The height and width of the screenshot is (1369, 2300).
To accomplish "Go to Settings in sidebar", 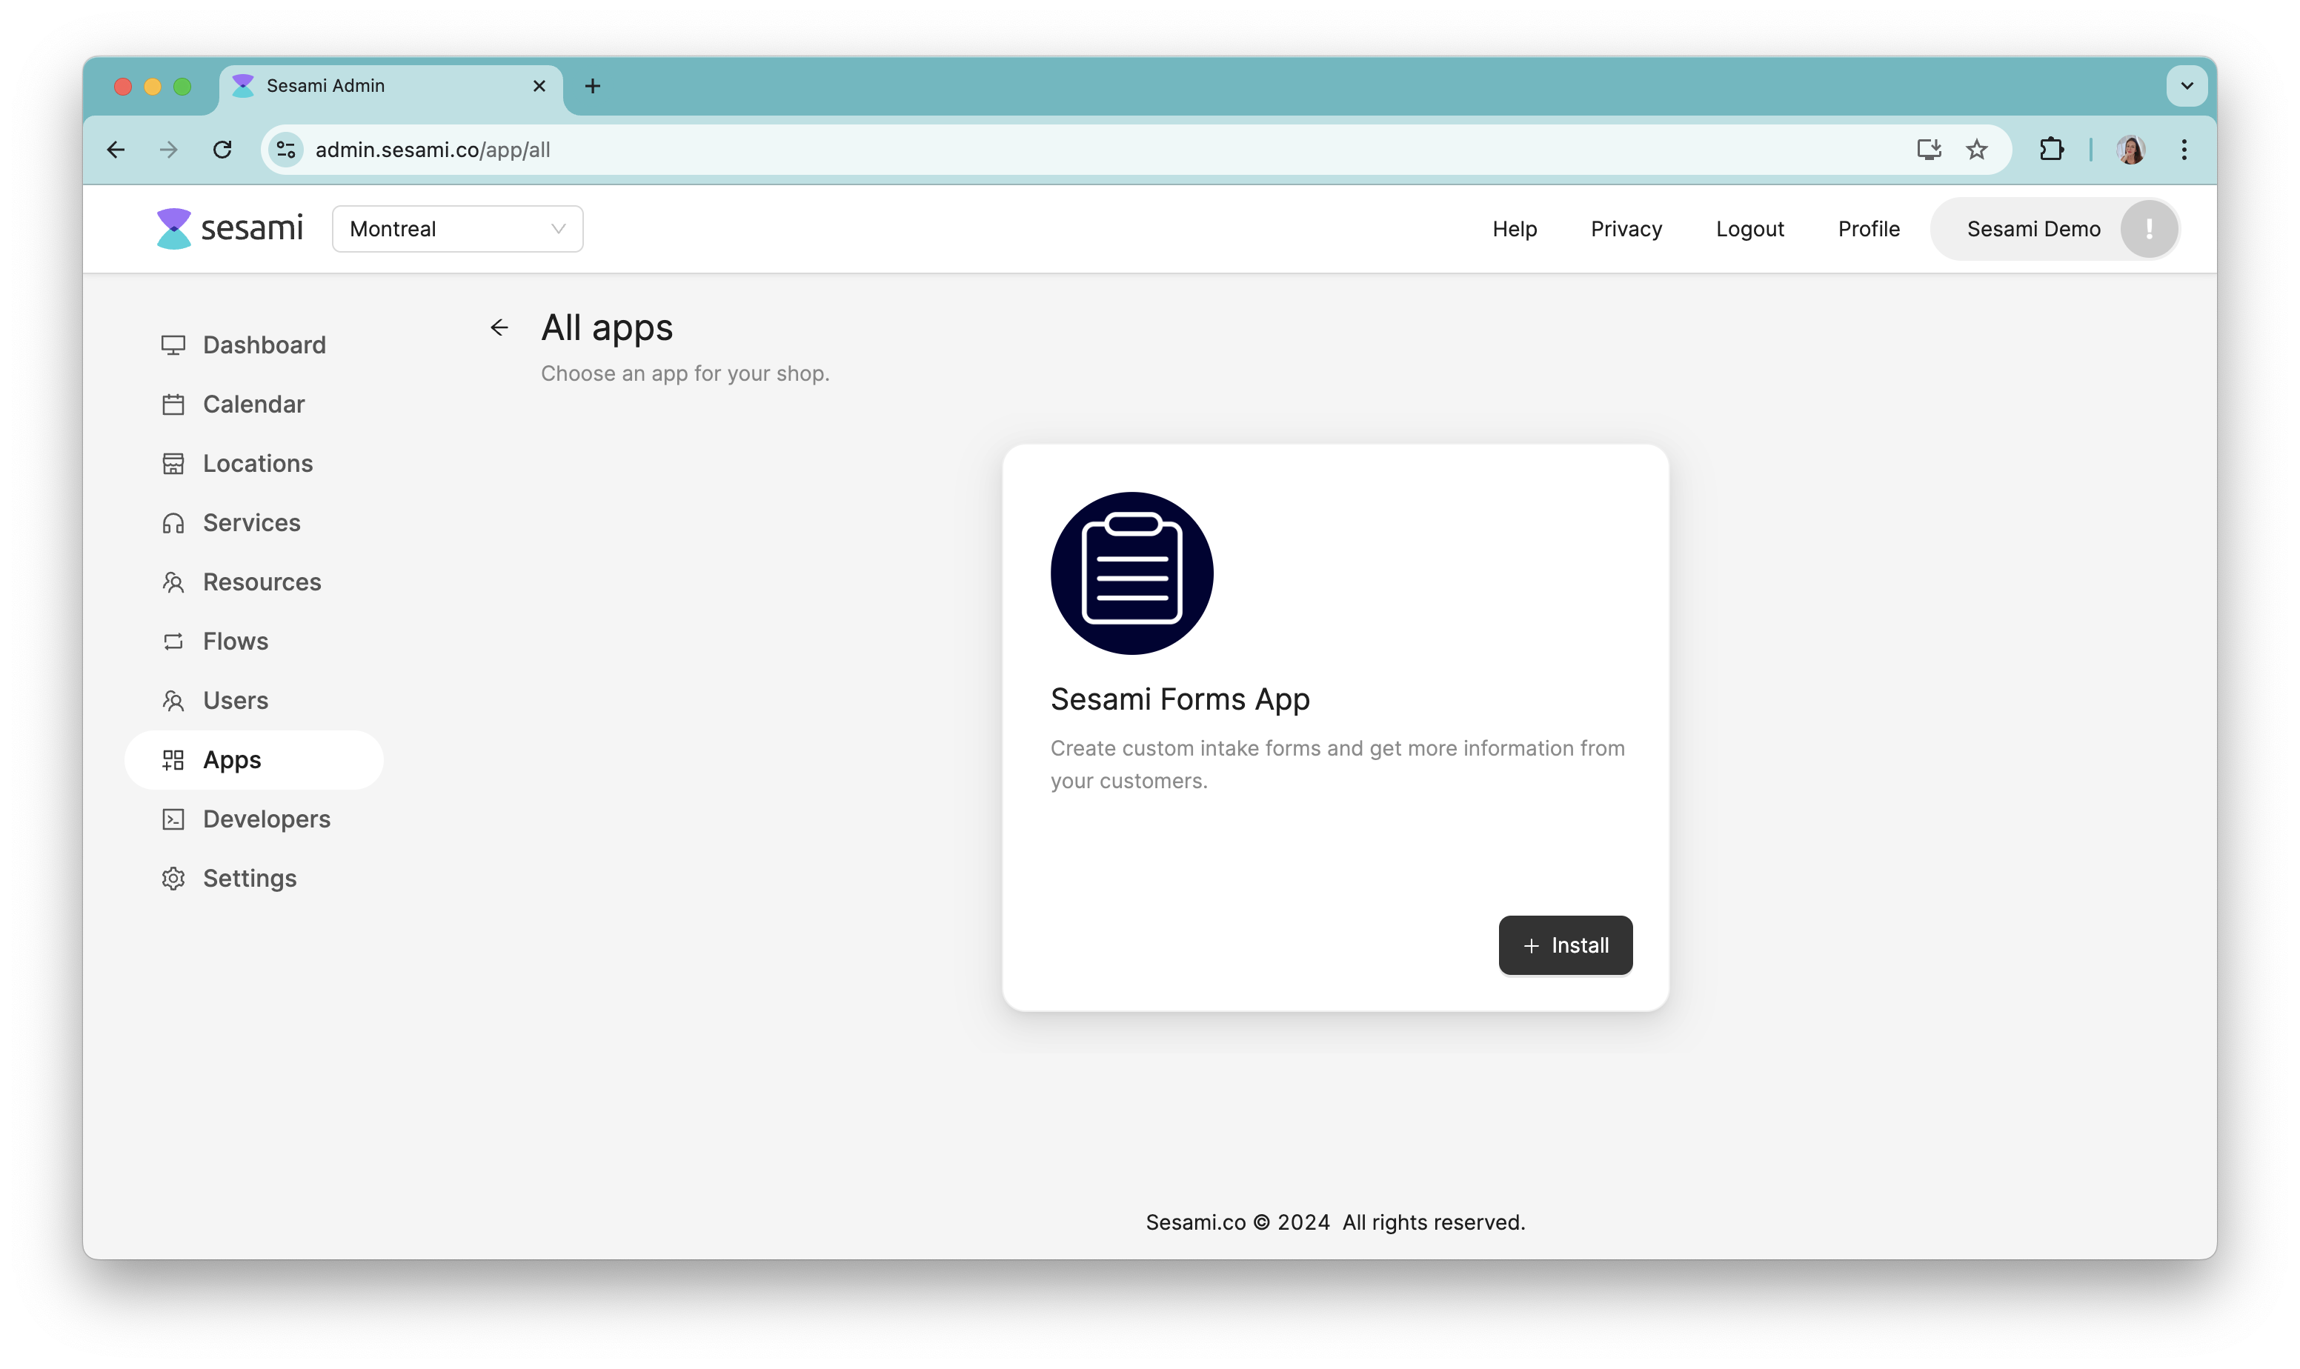I will tap(253, 879).
